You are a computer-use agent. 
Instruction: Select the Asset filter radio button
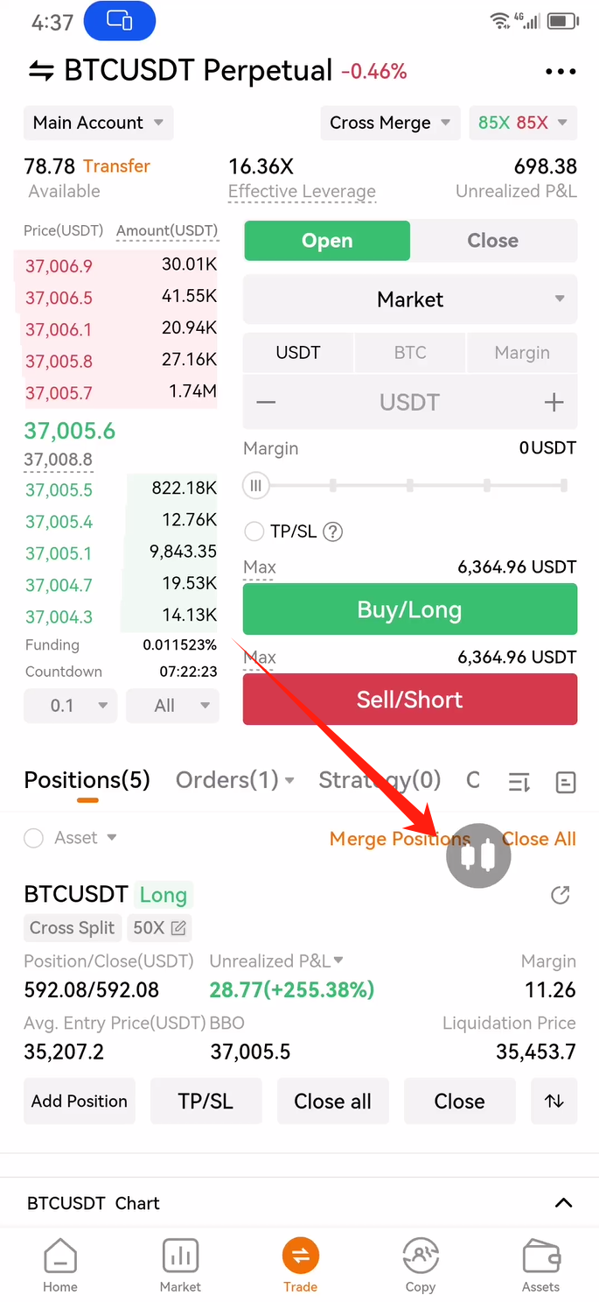pos(34,838)
